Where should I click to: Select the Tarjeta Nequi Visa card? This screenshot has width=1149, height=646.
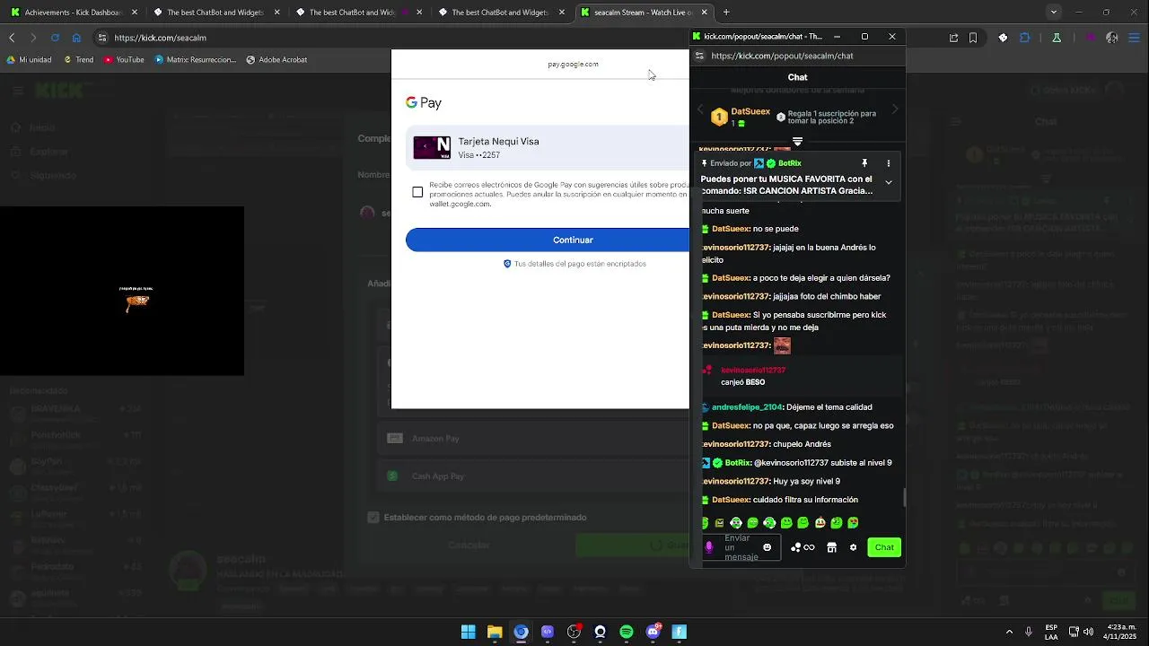point(549,148)
